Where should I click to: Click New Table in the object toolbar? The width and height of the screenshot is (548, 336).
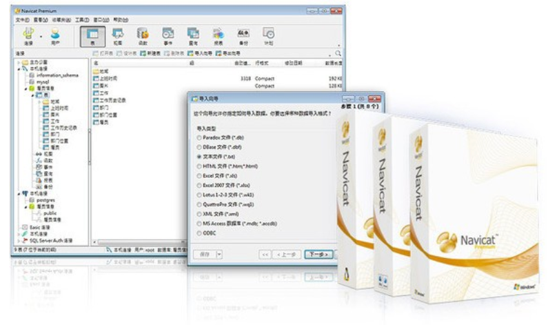pos(150,54)
